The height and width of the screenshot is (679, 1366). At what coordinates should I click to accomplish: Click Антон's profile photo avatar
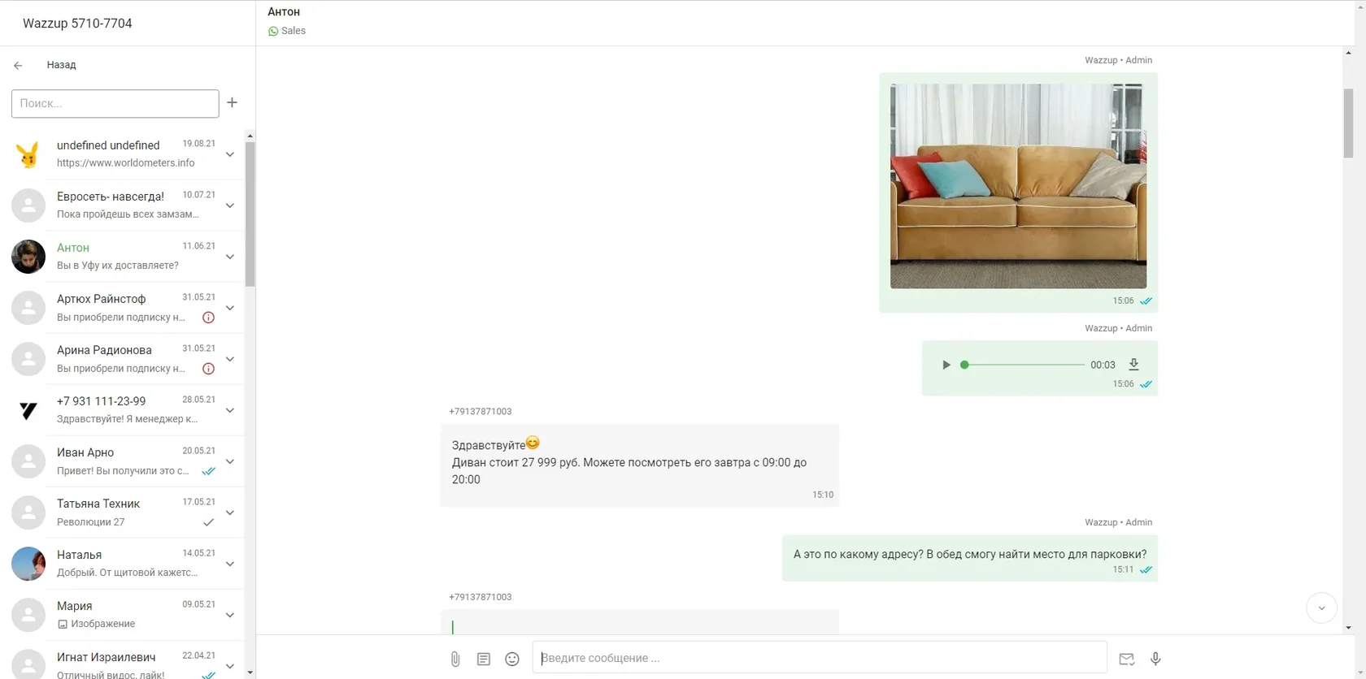pos(28,257)
